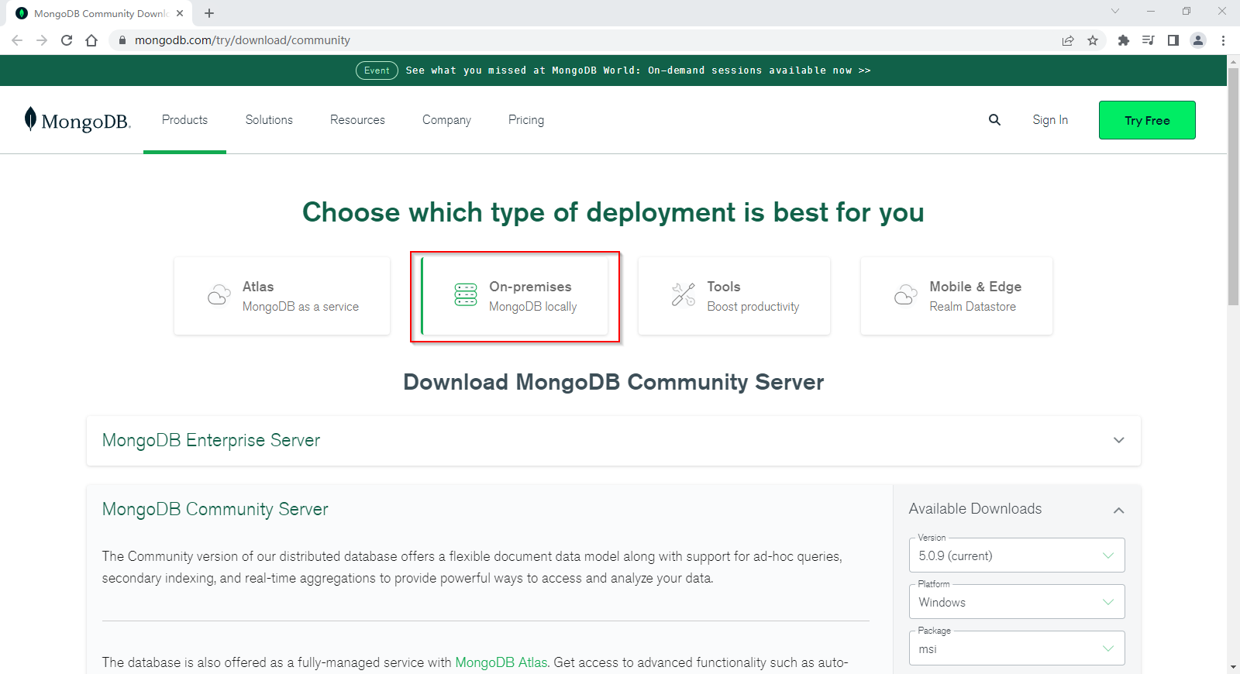Click the address bar URL field
This screenshot has height=674, width=1240.
coord(542,40)
